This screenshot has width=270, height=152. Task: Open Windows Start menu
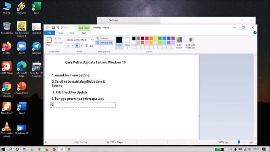pos(3,149)
